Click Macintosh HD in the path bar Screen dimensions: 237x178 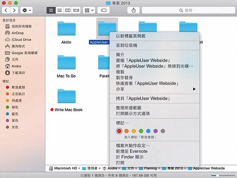[63, 168]
